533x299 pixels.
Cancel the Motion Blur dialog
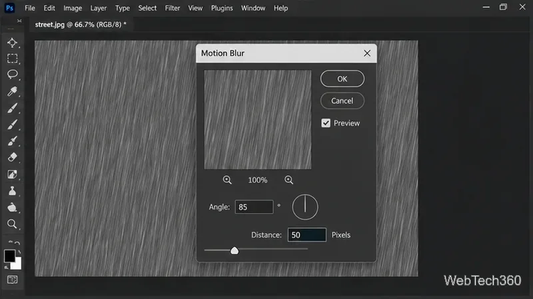click(342, 101)
